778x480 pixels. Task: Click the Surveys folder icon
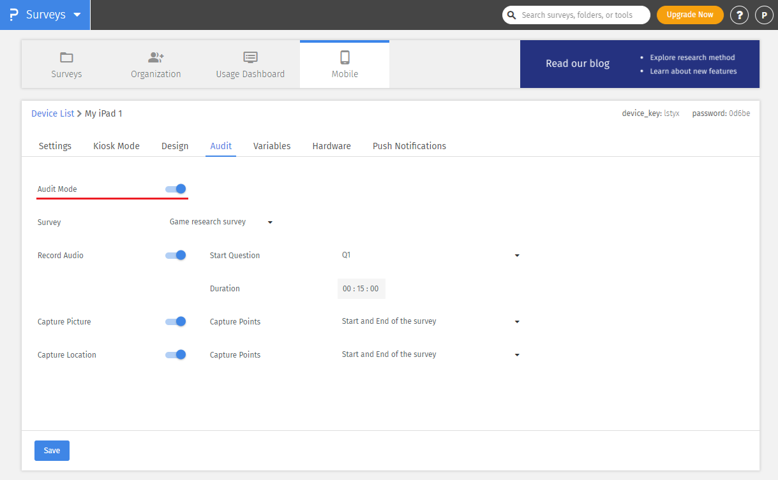[x=66, y=57]
